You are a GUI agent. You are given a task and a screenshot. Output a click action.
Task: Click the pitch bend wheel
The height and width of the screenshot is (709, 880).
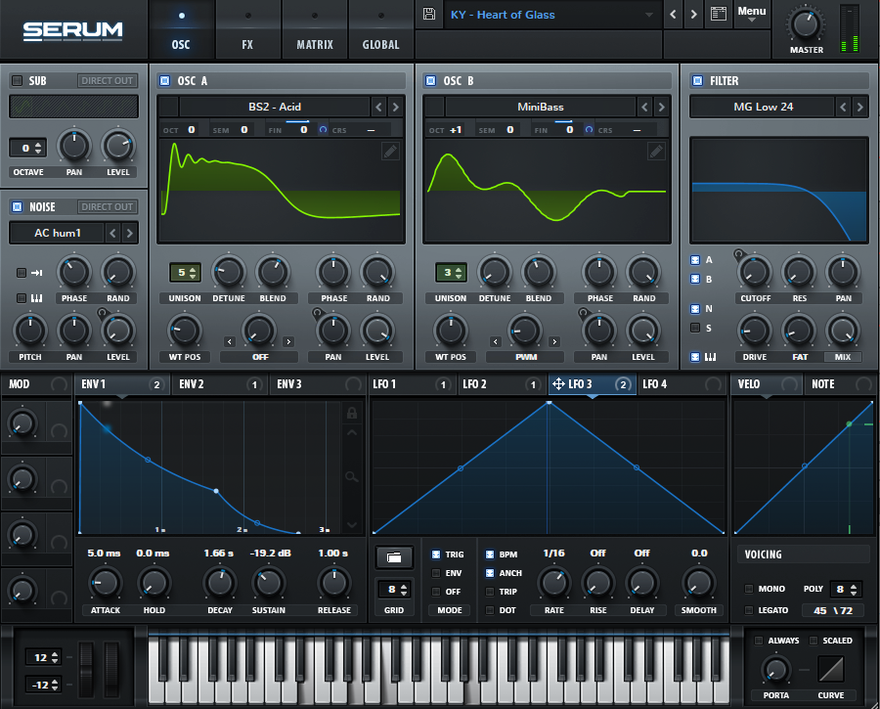[86, 670]
